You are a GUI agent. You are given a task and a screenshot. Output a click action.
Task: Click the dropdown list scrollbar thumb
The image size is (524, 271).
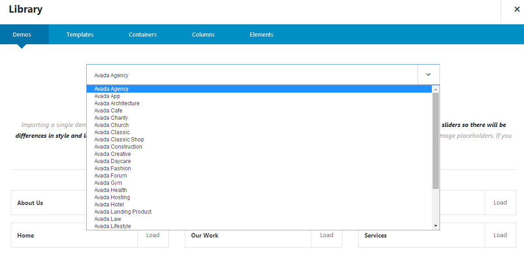pos(435,141)
